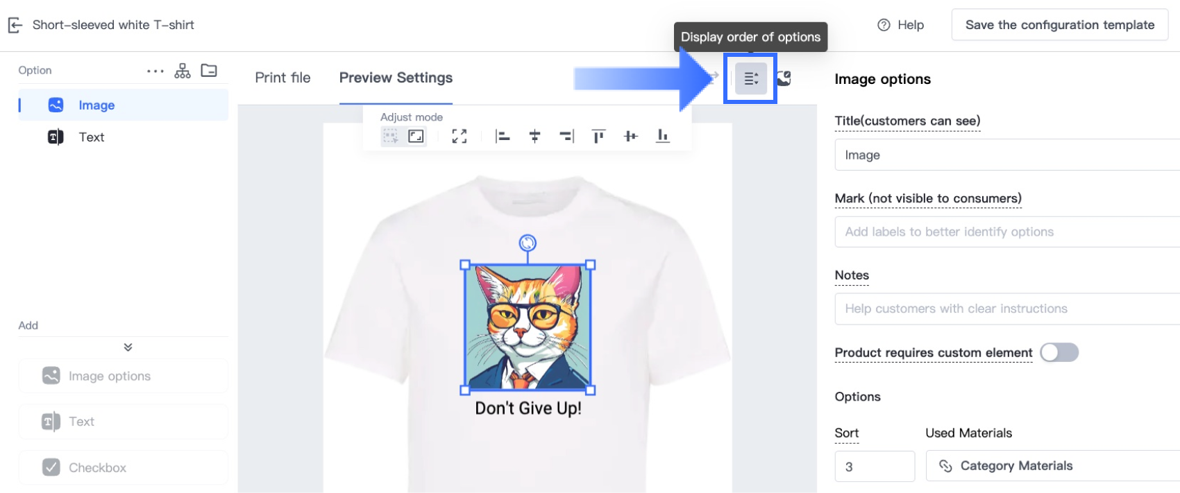Click the folder icon in Option header
This screenshot has width=1180, height=493.
point(209,70)
